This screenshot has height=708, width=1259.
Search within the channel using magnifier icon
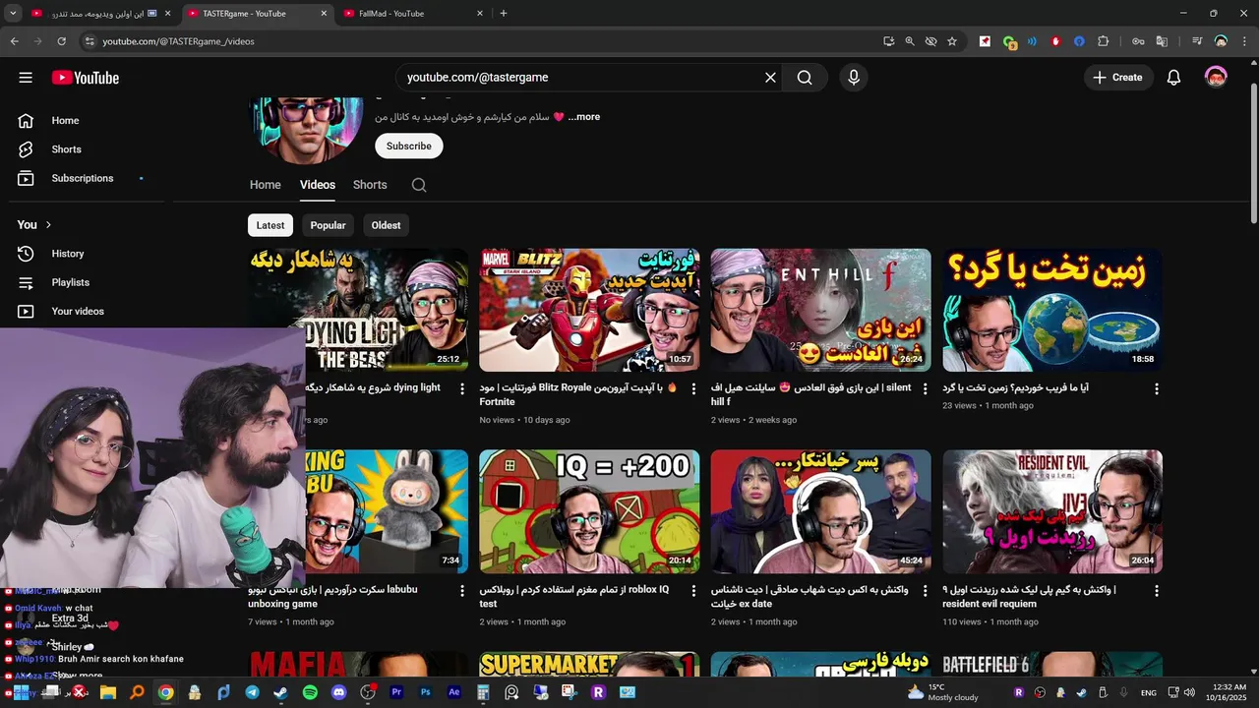pyautogui.click(x=419, y=185)
